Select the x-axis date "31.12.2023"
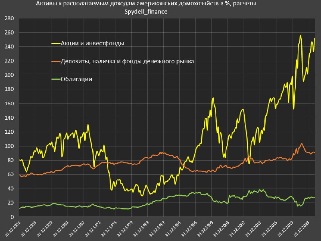Image resolution: width=321 pixels, height=241 pixels. (301, 229)
